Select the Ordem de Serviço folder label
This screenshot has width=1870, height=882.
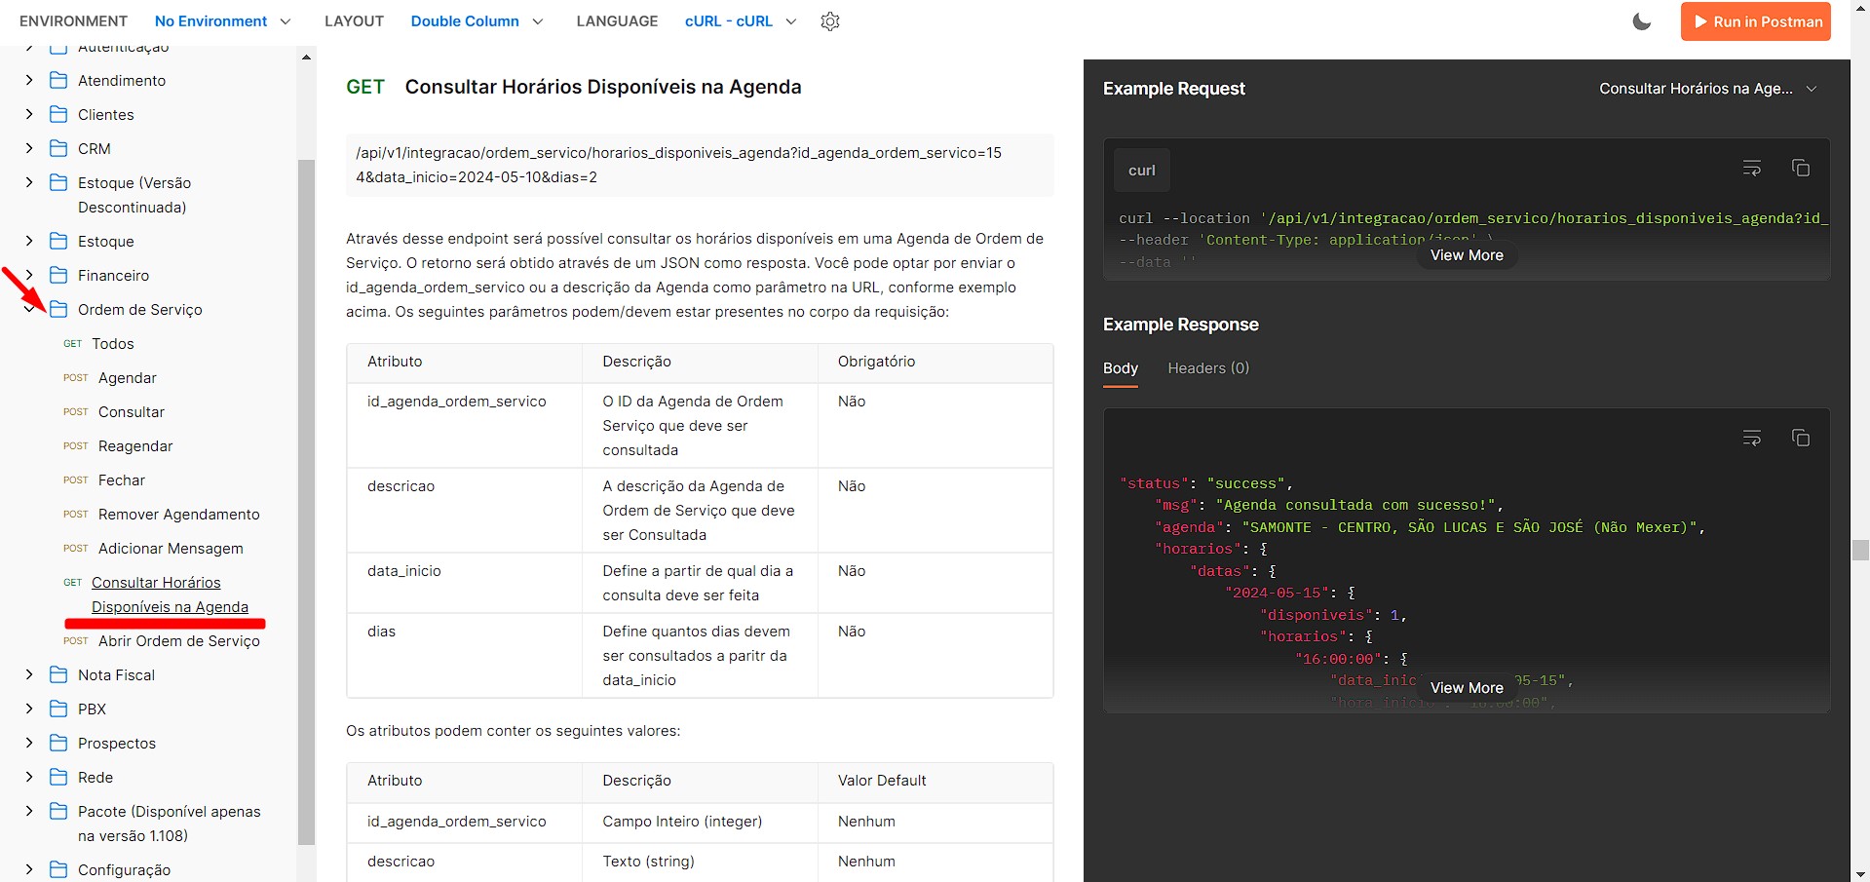pos(140,310)
